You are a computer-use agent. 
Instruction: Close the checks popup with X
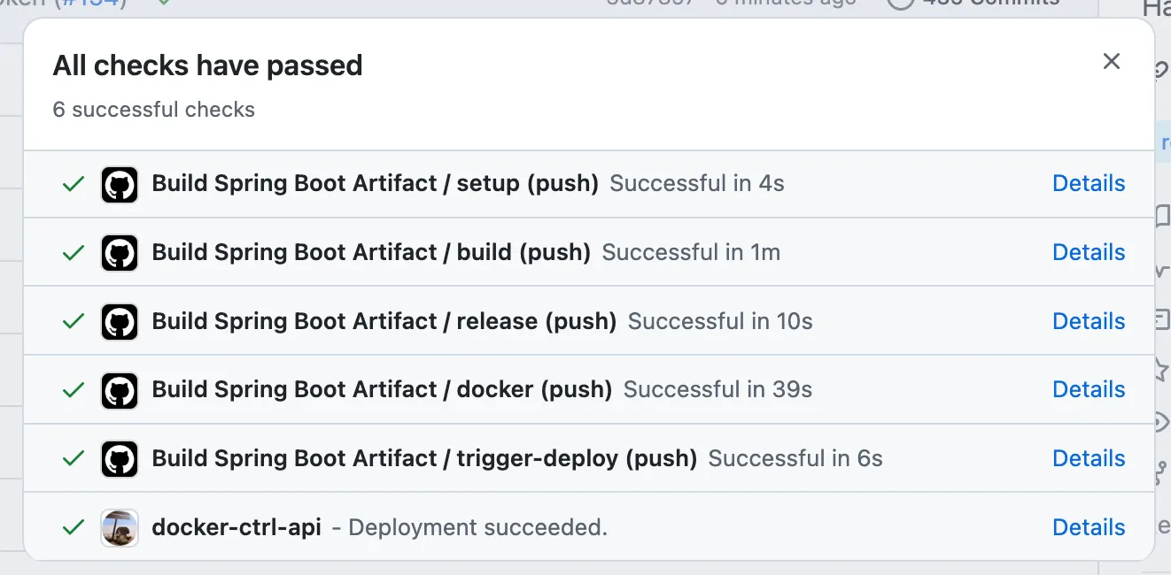pos(1112,61)
